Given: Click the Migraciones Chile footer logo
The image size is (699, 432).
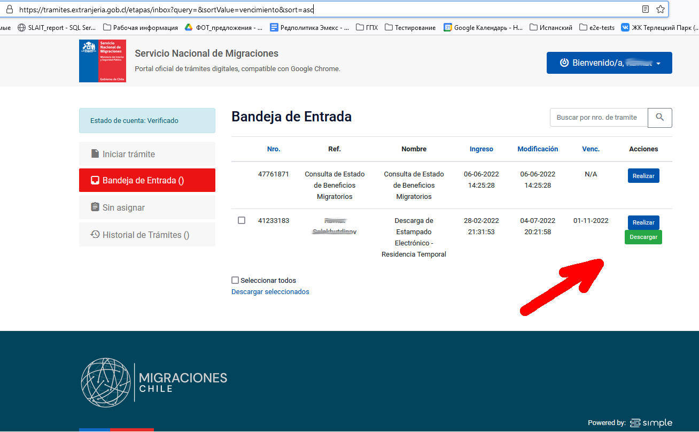Looking at the screenshot, I should pos(154,382).
